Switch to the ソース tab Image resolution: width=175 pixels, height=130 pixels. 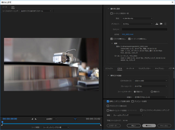pyautogui.click(x=5, y=7)
